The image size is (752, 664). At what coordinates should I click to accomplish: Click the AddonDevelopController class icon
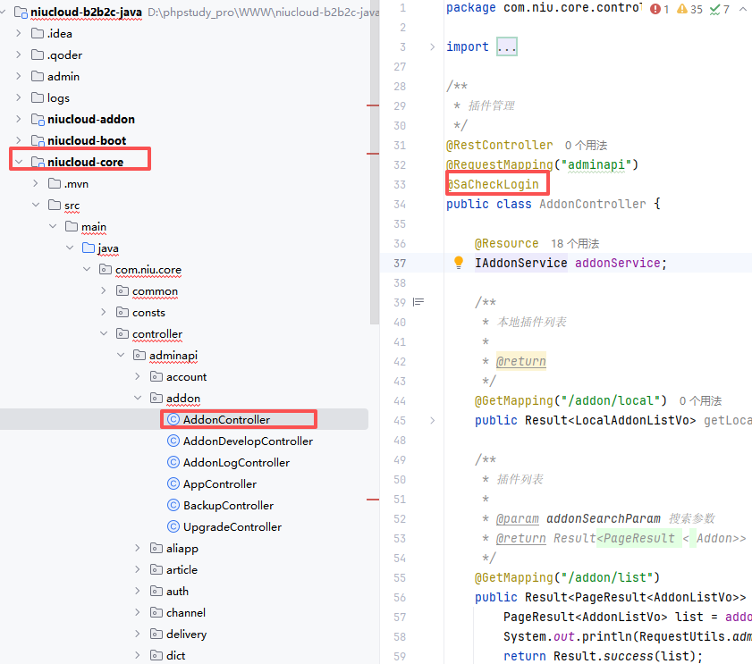coord(173,441)
